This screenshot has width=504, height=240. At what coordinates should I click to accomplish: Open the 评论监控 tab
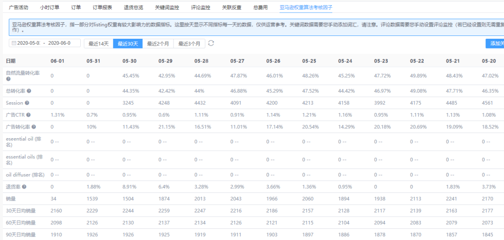(x=201, y=7)
